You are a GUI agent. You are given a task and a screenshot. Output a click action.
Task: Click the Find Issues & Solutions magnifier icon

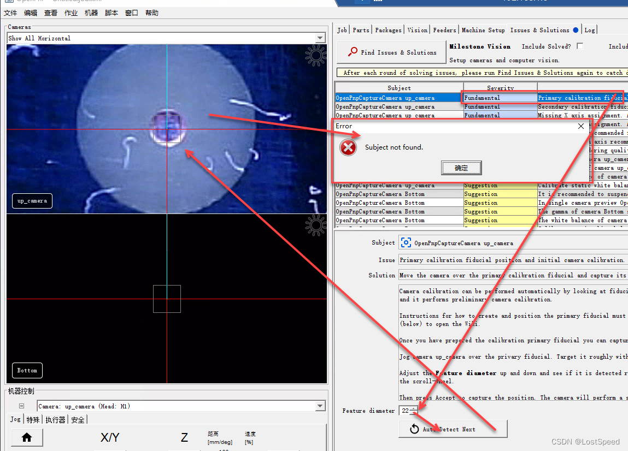click(x=353, y=52)
